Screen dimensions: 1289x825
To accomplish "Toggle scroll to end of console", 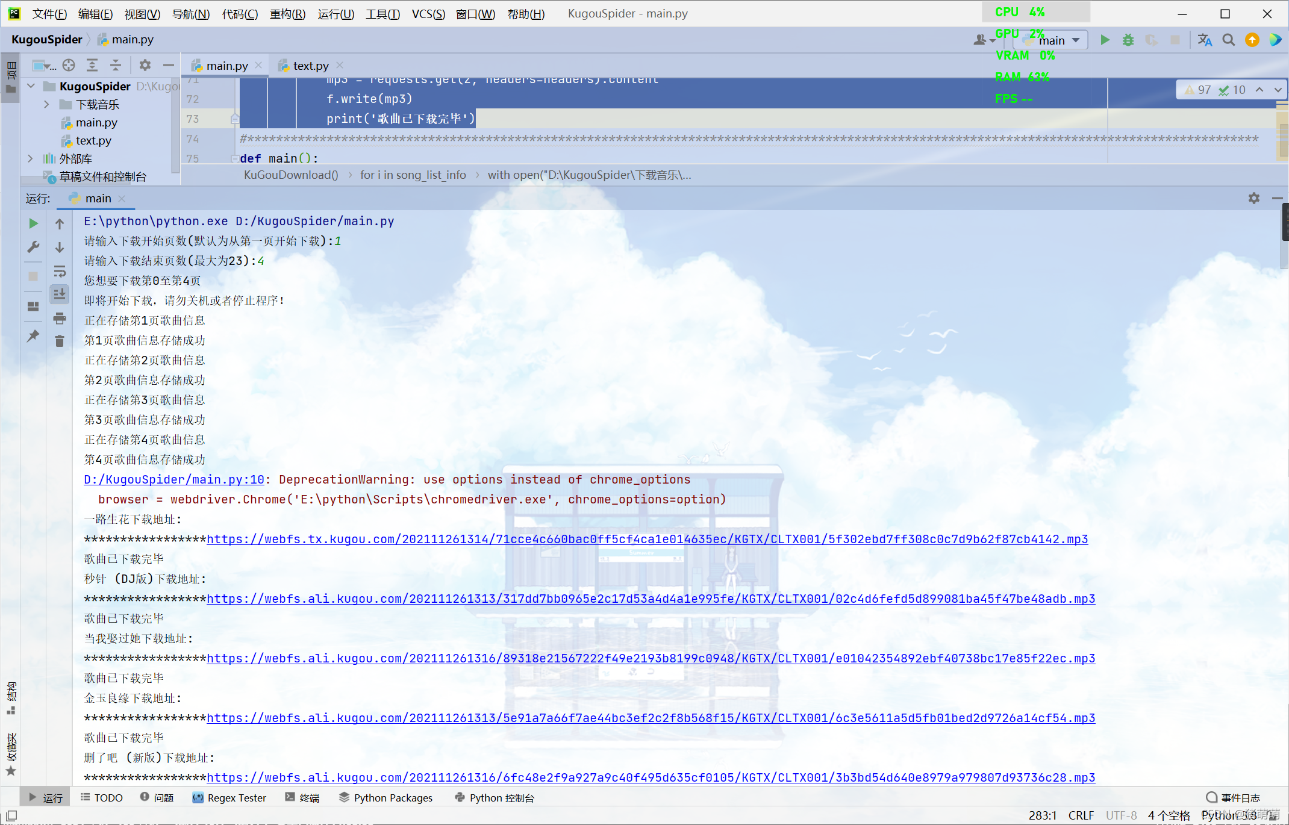I will coord(60,294).
